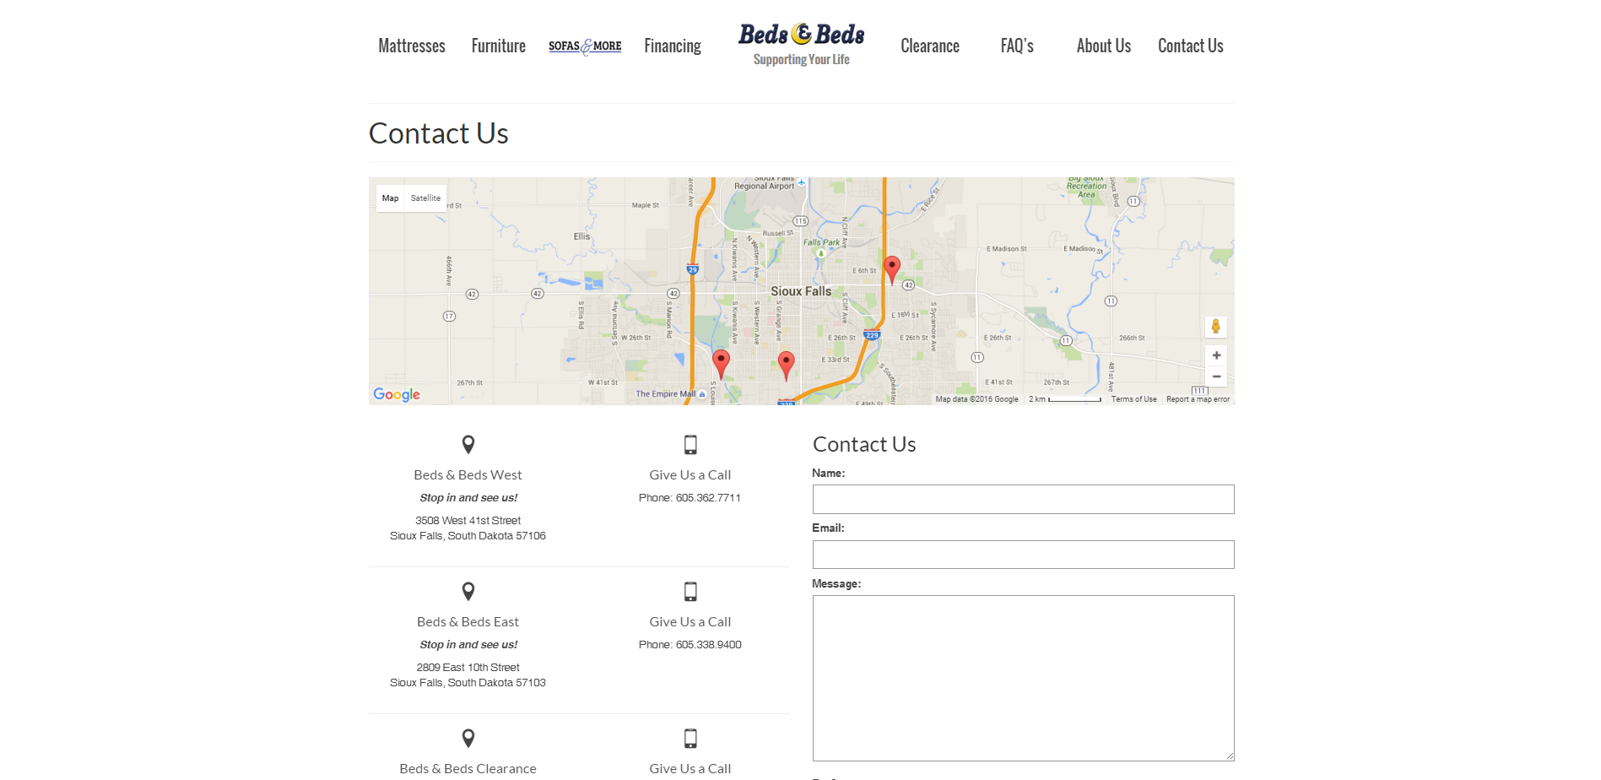Click the Google logo on the map
Viewport: 1601px width, 780px height.
pos(397,394)
